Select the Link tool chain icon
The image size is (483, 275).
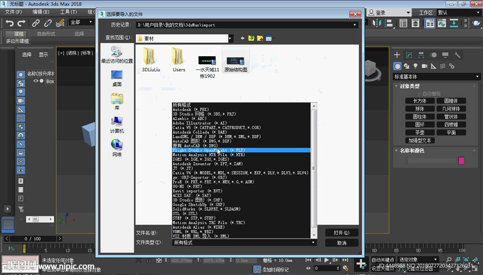(x=36, y=23)
